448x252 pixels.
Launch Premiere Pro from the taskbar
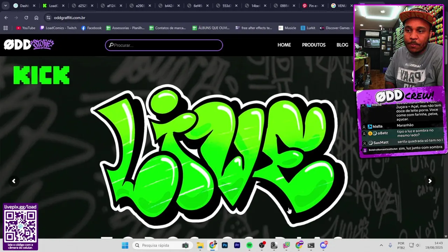(237, 245)
